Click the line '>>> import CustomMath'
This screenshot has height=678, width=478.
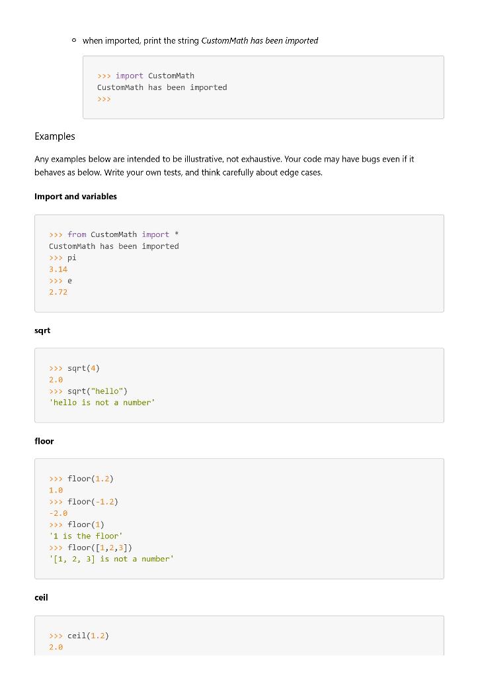pyautogui.click(x=145, y=75)
